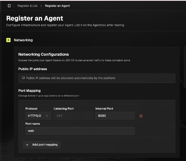Image resolution: width=186 pixels, height=161 pixels.
Task: Open the Protocol HTTPS/2 dropdown
Action: (38, 116)
